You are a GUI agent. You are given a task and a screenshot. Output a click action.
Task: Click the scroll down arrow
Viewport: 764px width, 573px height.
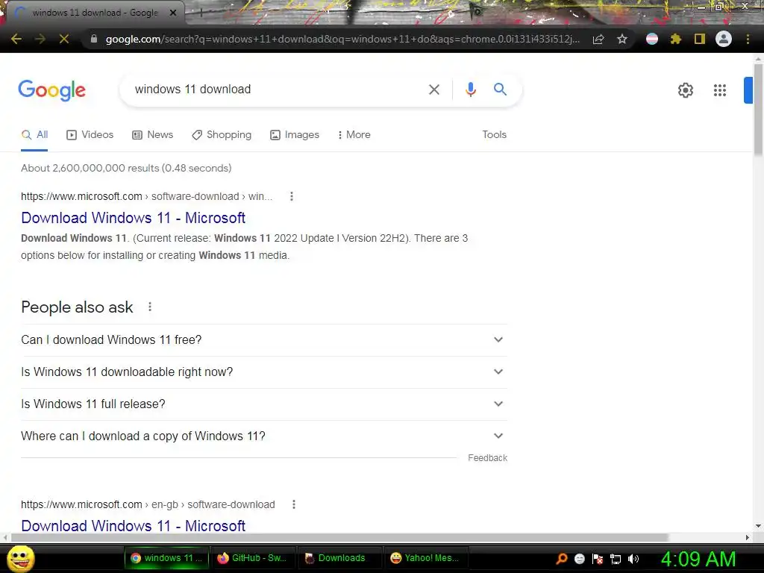(x=758, y=526)
